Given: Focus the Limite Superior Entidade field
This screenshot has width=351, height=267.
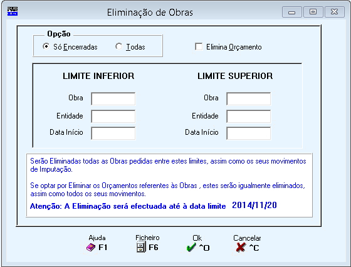Looking at the screenshot, I should 248,116.
